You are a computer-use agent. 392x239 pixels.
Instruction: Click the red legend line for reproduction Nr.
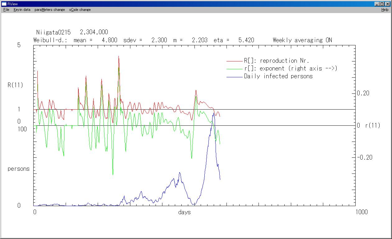[x=234, y=61]
